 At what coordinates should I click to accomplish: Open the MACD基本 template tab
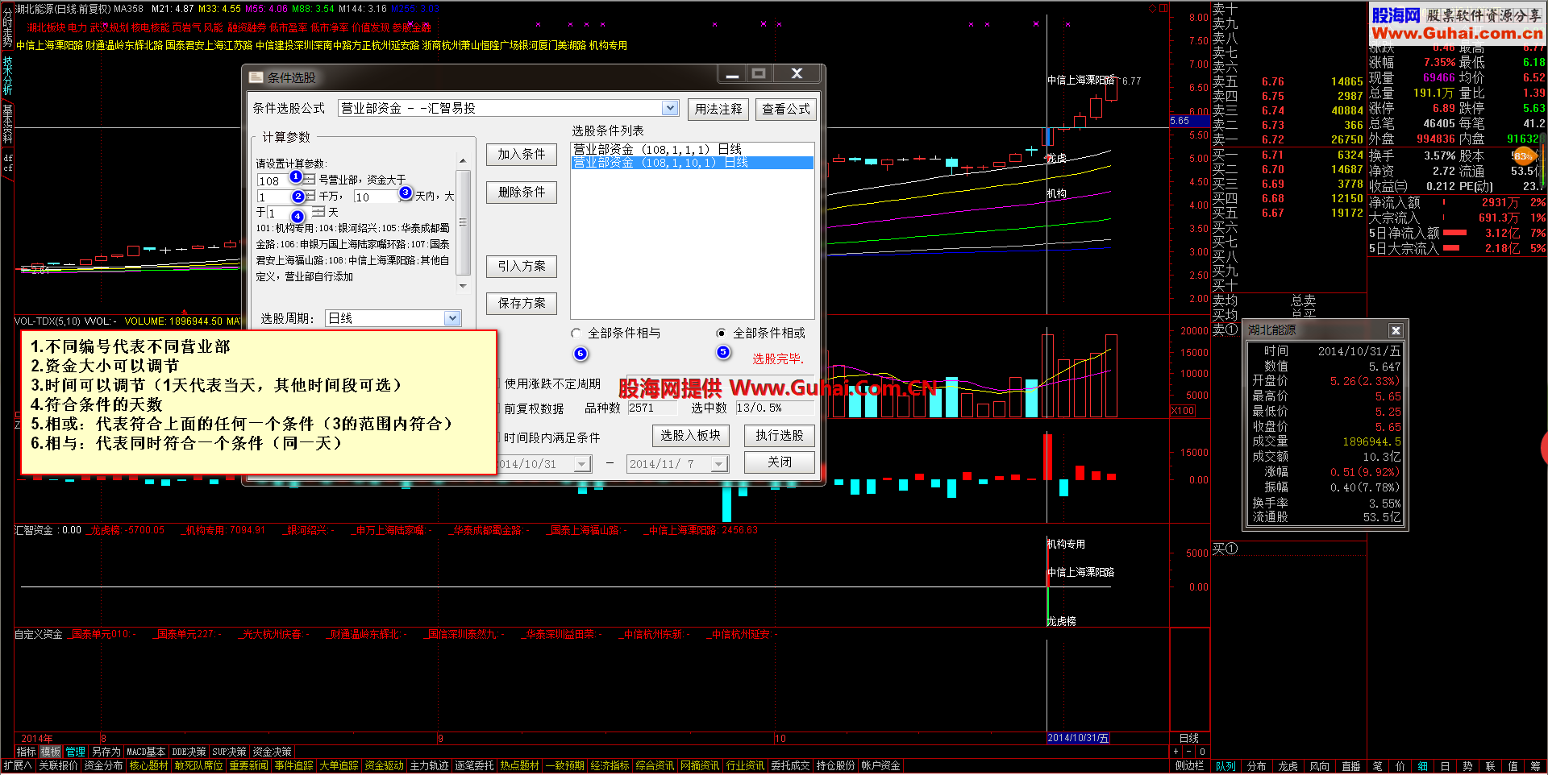[146, 752]
